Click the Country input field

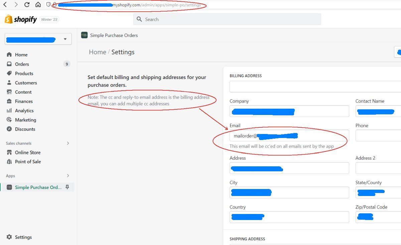click(289, 217)
